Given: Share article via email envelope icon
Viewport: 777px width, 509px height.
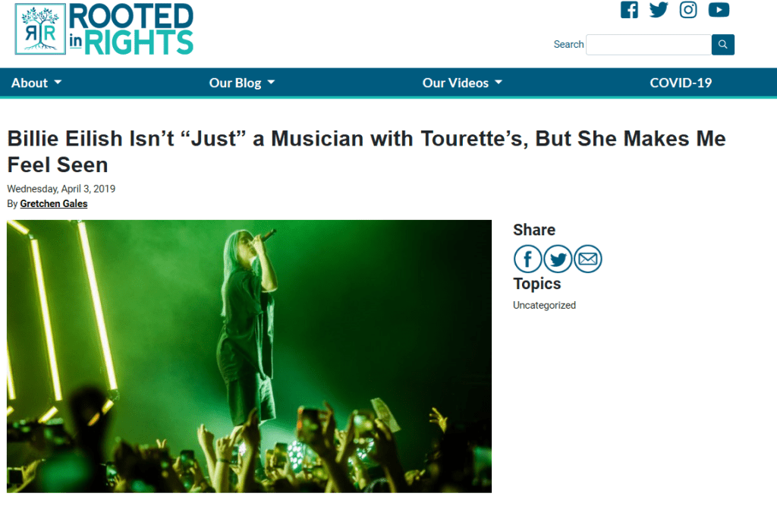Looking at the screenshot, I should [588, 259].
